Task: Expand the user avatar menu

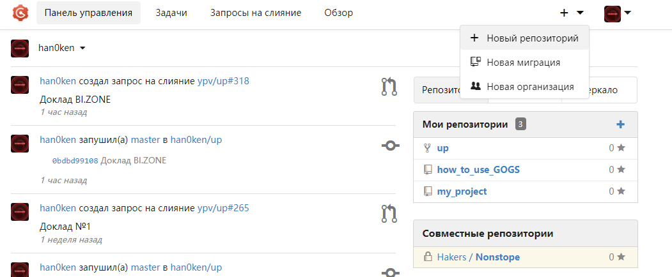Action: [x=618, y=13]
